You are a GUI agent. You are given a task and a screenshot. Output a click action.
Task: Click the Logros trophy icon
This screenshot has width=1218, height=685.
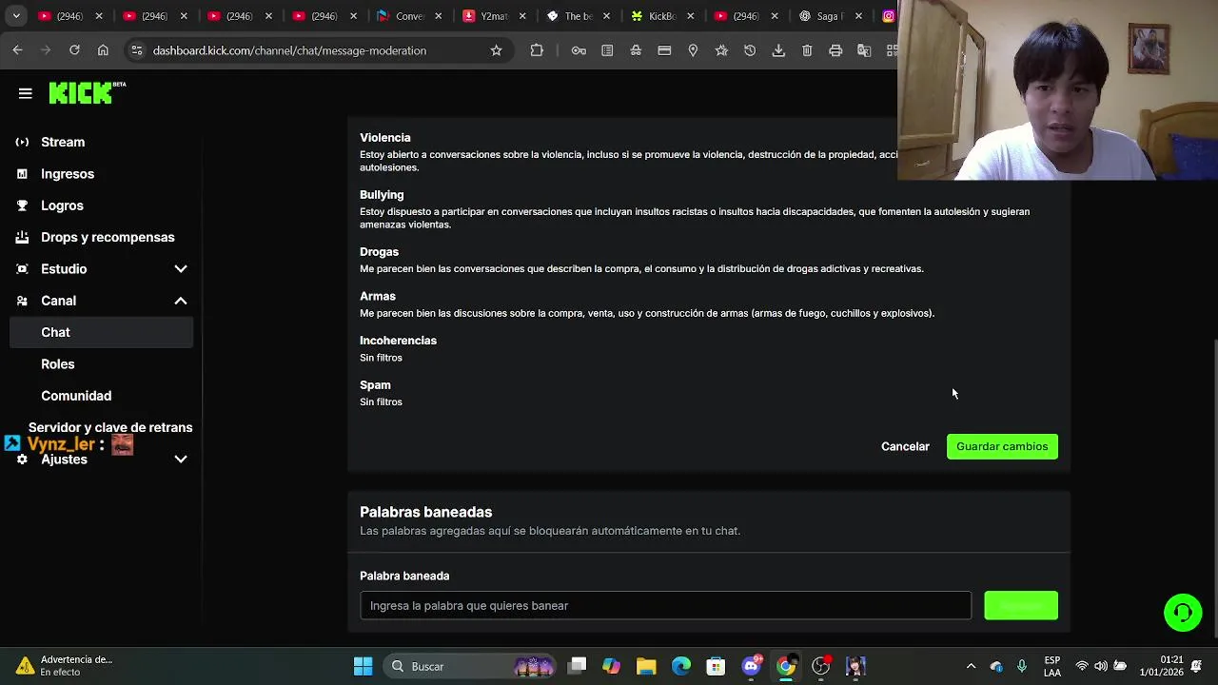click(x=22, y=205)
